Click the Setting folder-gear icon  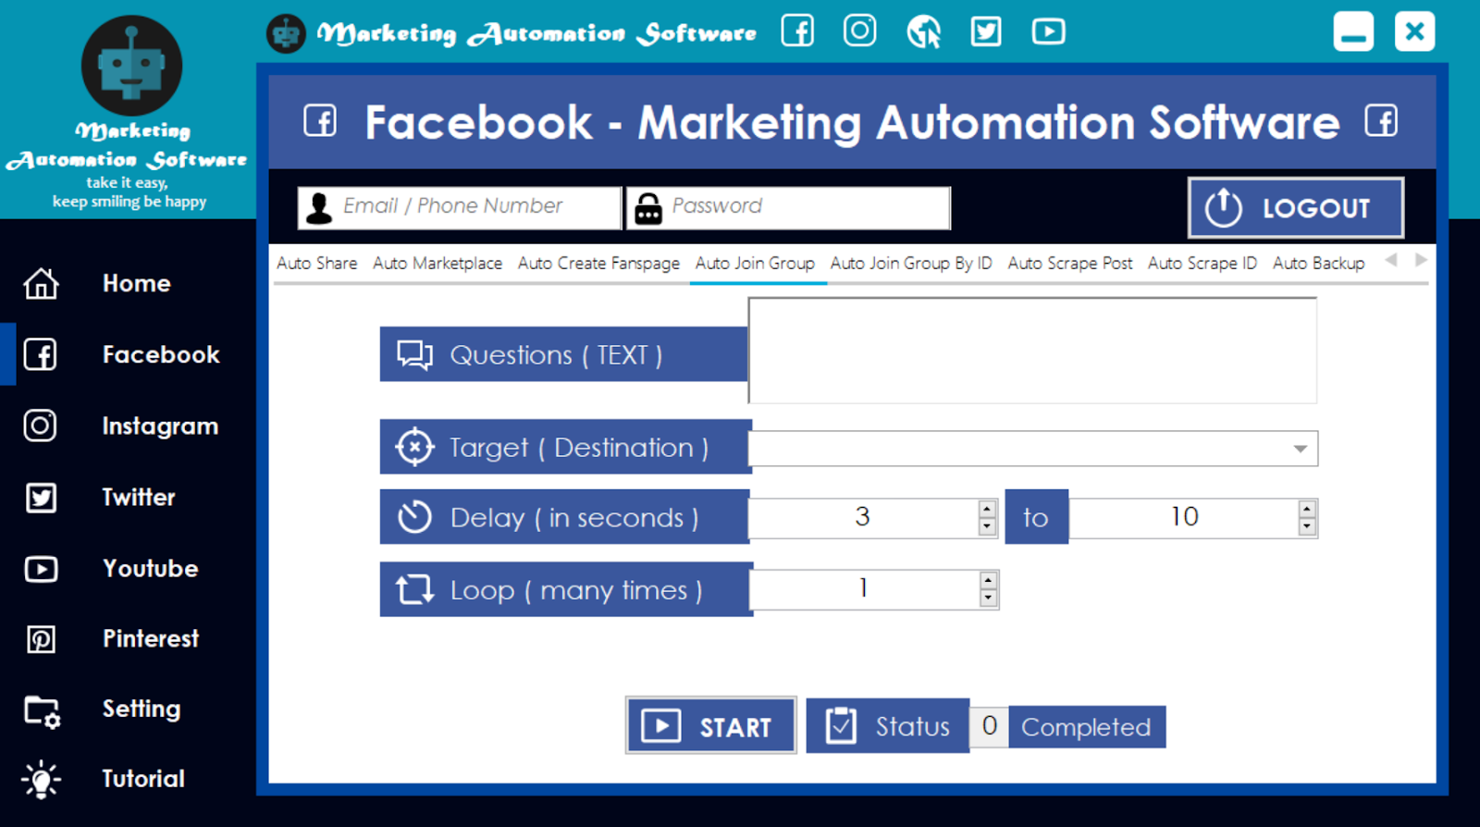coord(42,711)
